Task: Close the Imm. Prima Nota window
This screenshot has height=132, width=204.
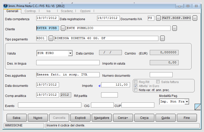Action: pos(196,6)
